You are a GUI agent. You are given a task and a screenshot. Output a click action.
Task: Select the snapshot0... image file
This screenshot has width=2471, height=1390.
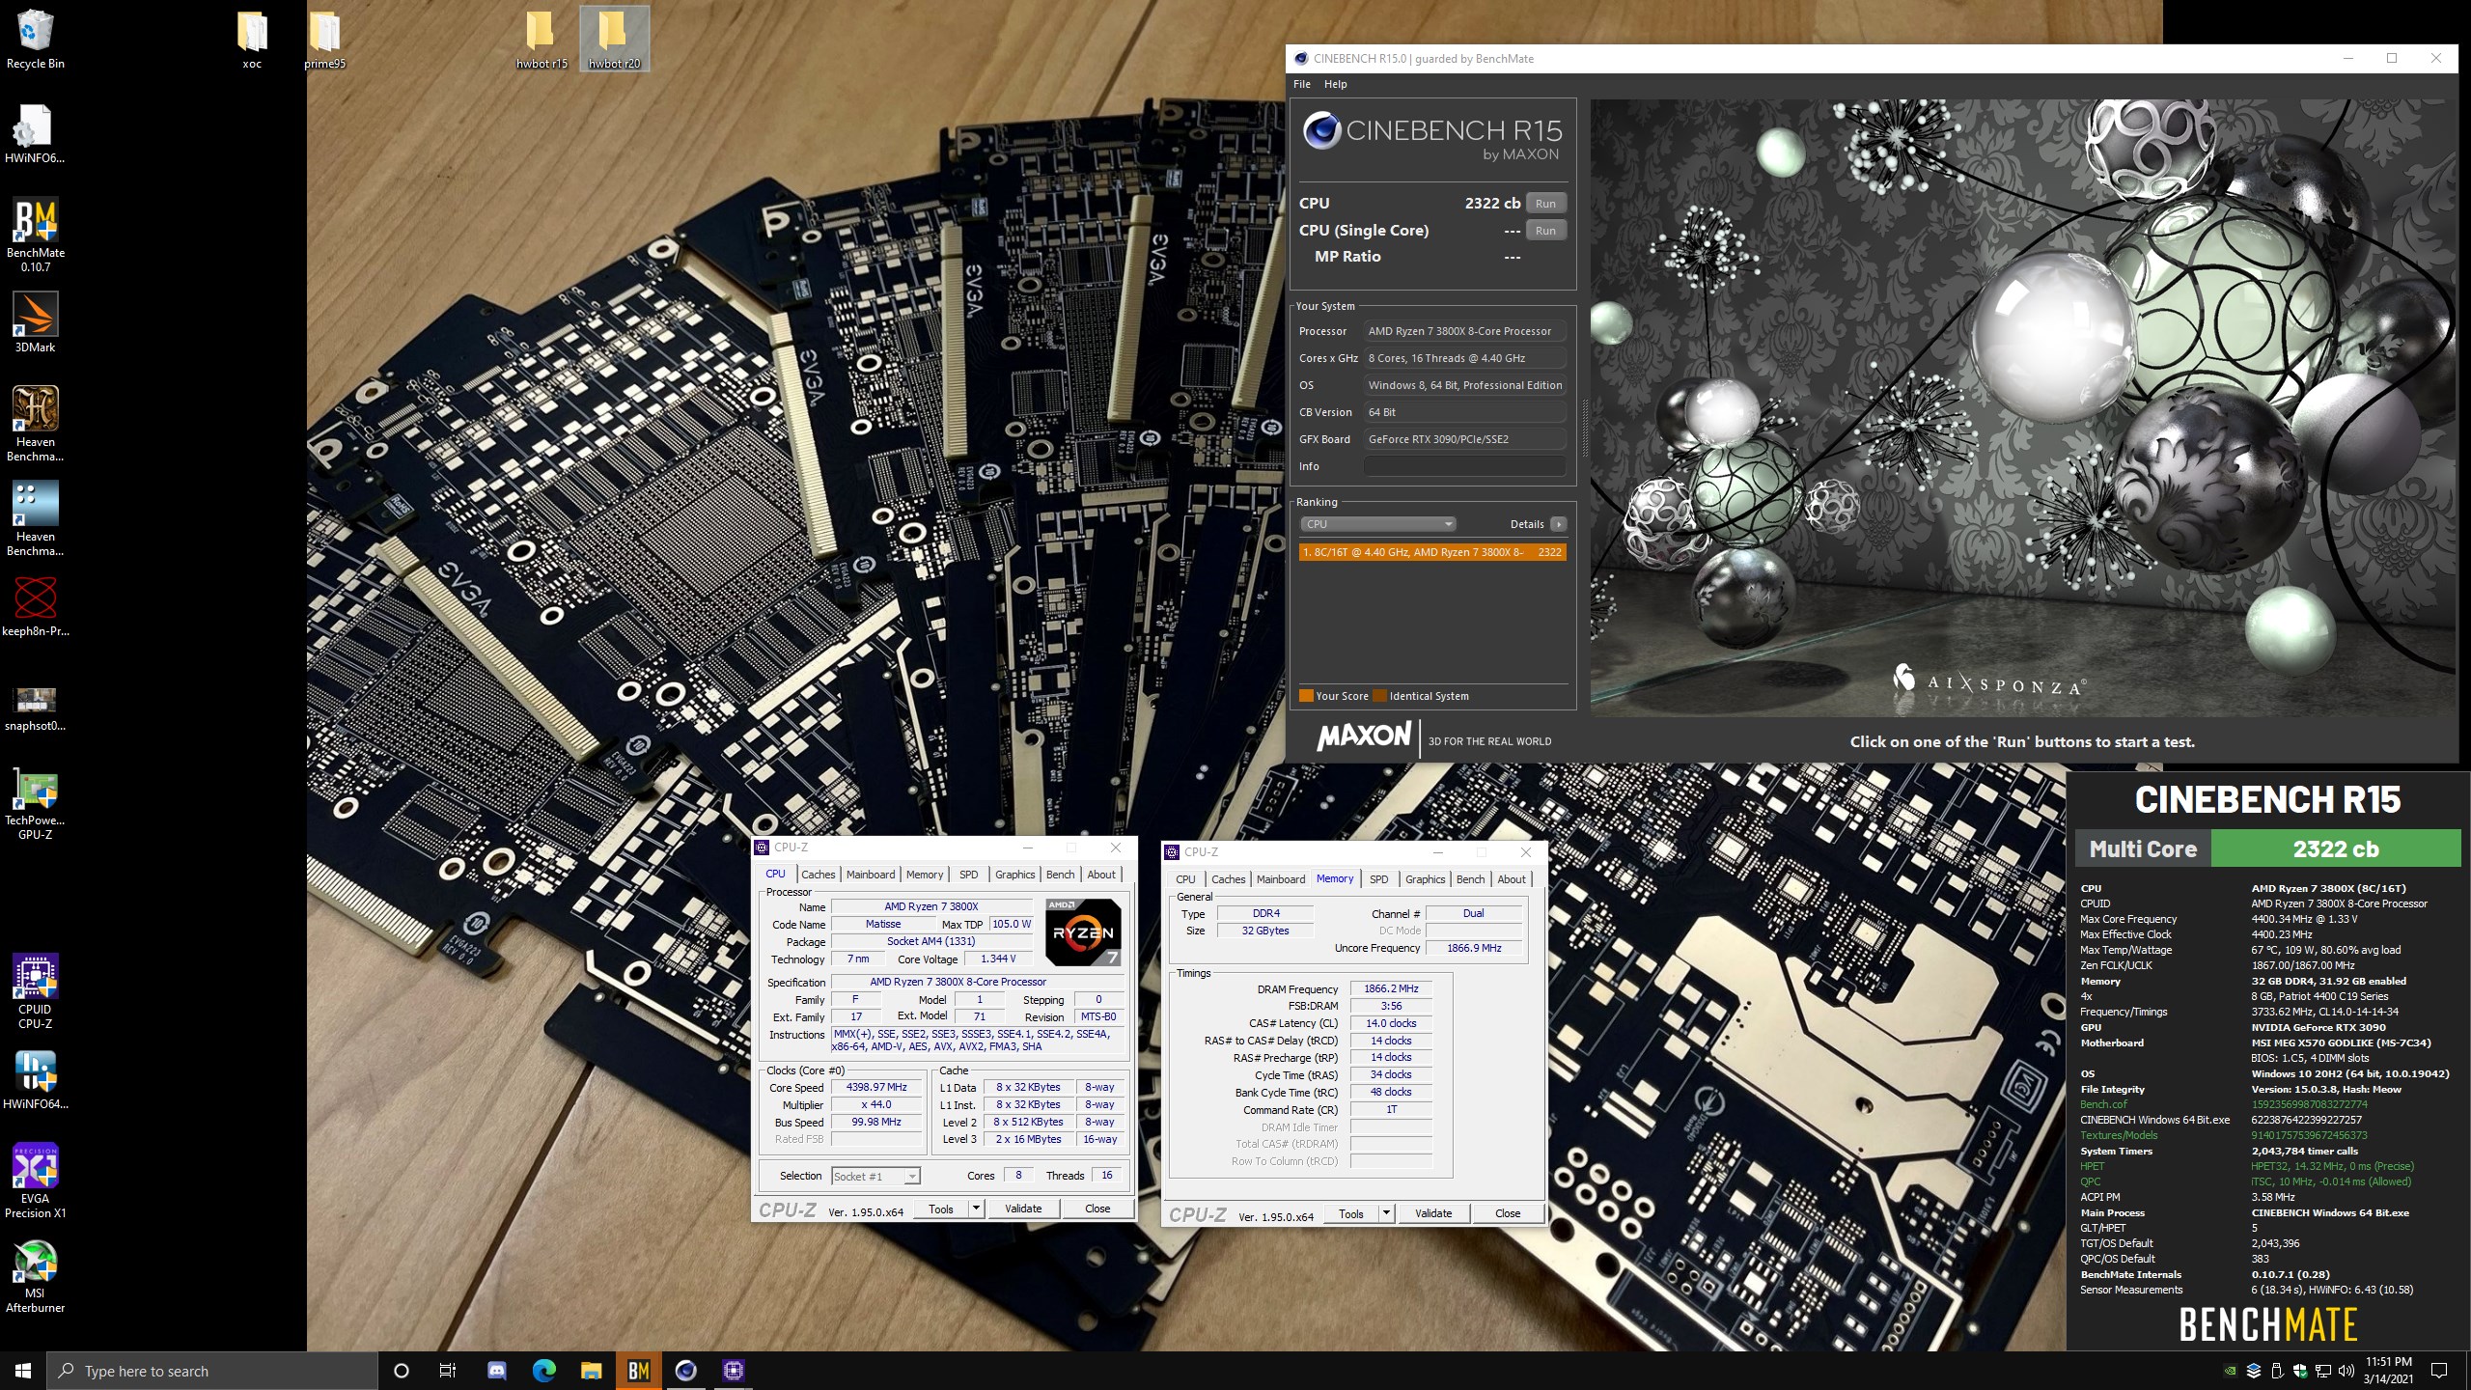pos(36,708)
